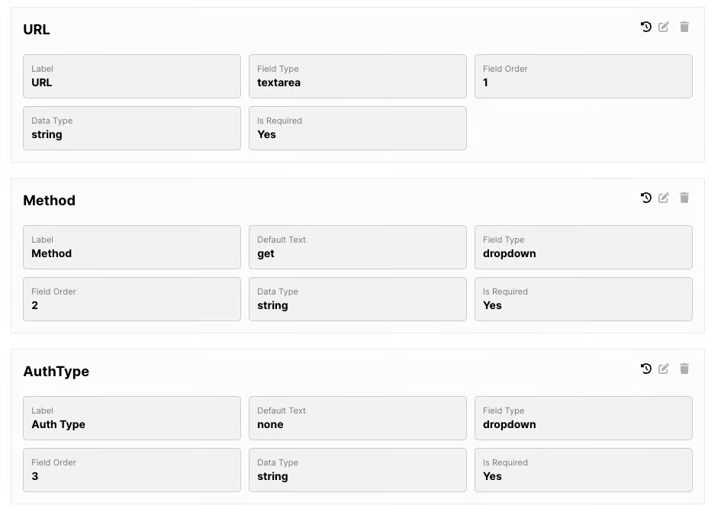Image resolution: width=708 pixels, height=525 pixels.
Task: Edit the URL field card
Action: pos(664,27)
